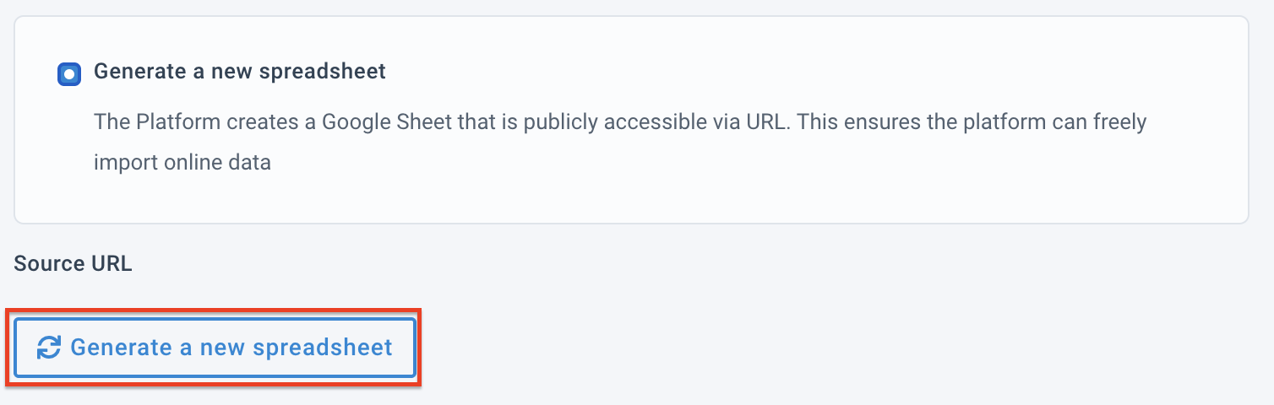Click the bold Generate a new spreadsheet heading
The height and width of the screenshot is (405, 1274).
tap(239, 72)
